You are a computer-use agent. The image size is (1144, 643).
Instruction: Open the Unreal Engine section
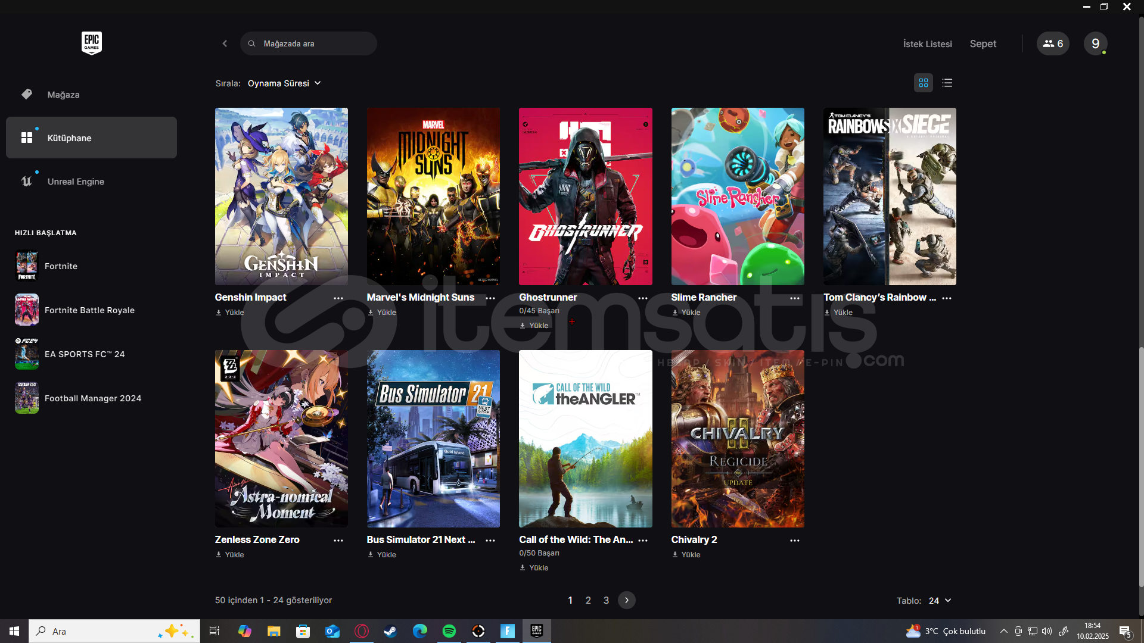[x=91, y=181]
